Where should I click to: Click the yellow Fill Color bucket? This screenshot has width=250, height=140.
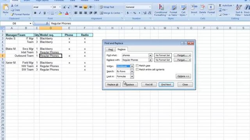click(x=60, y=13)
